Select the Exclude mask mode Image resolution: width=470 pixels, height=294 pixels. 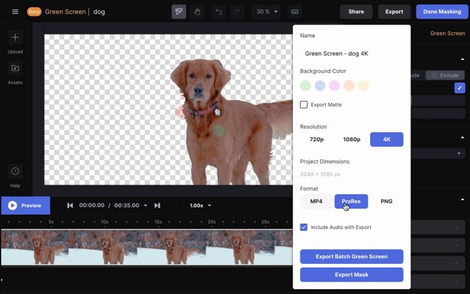tap(445, 75)
